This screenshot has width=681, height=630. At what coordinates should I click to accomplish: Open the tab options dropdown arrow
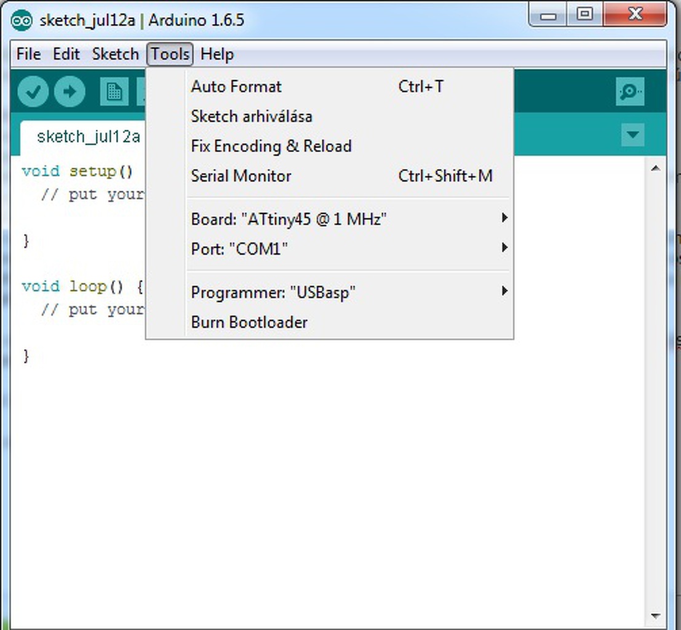click(x=633, y=135)
